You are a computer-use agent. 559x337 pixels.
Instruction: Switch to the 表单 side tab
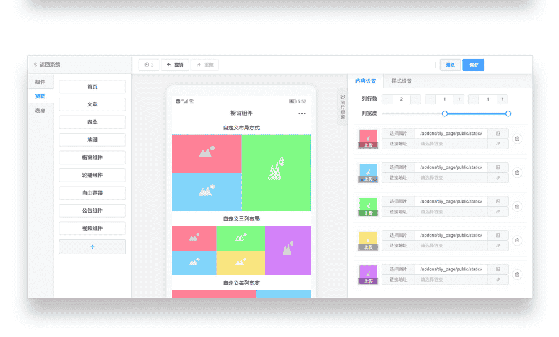[x=40, y=111]
